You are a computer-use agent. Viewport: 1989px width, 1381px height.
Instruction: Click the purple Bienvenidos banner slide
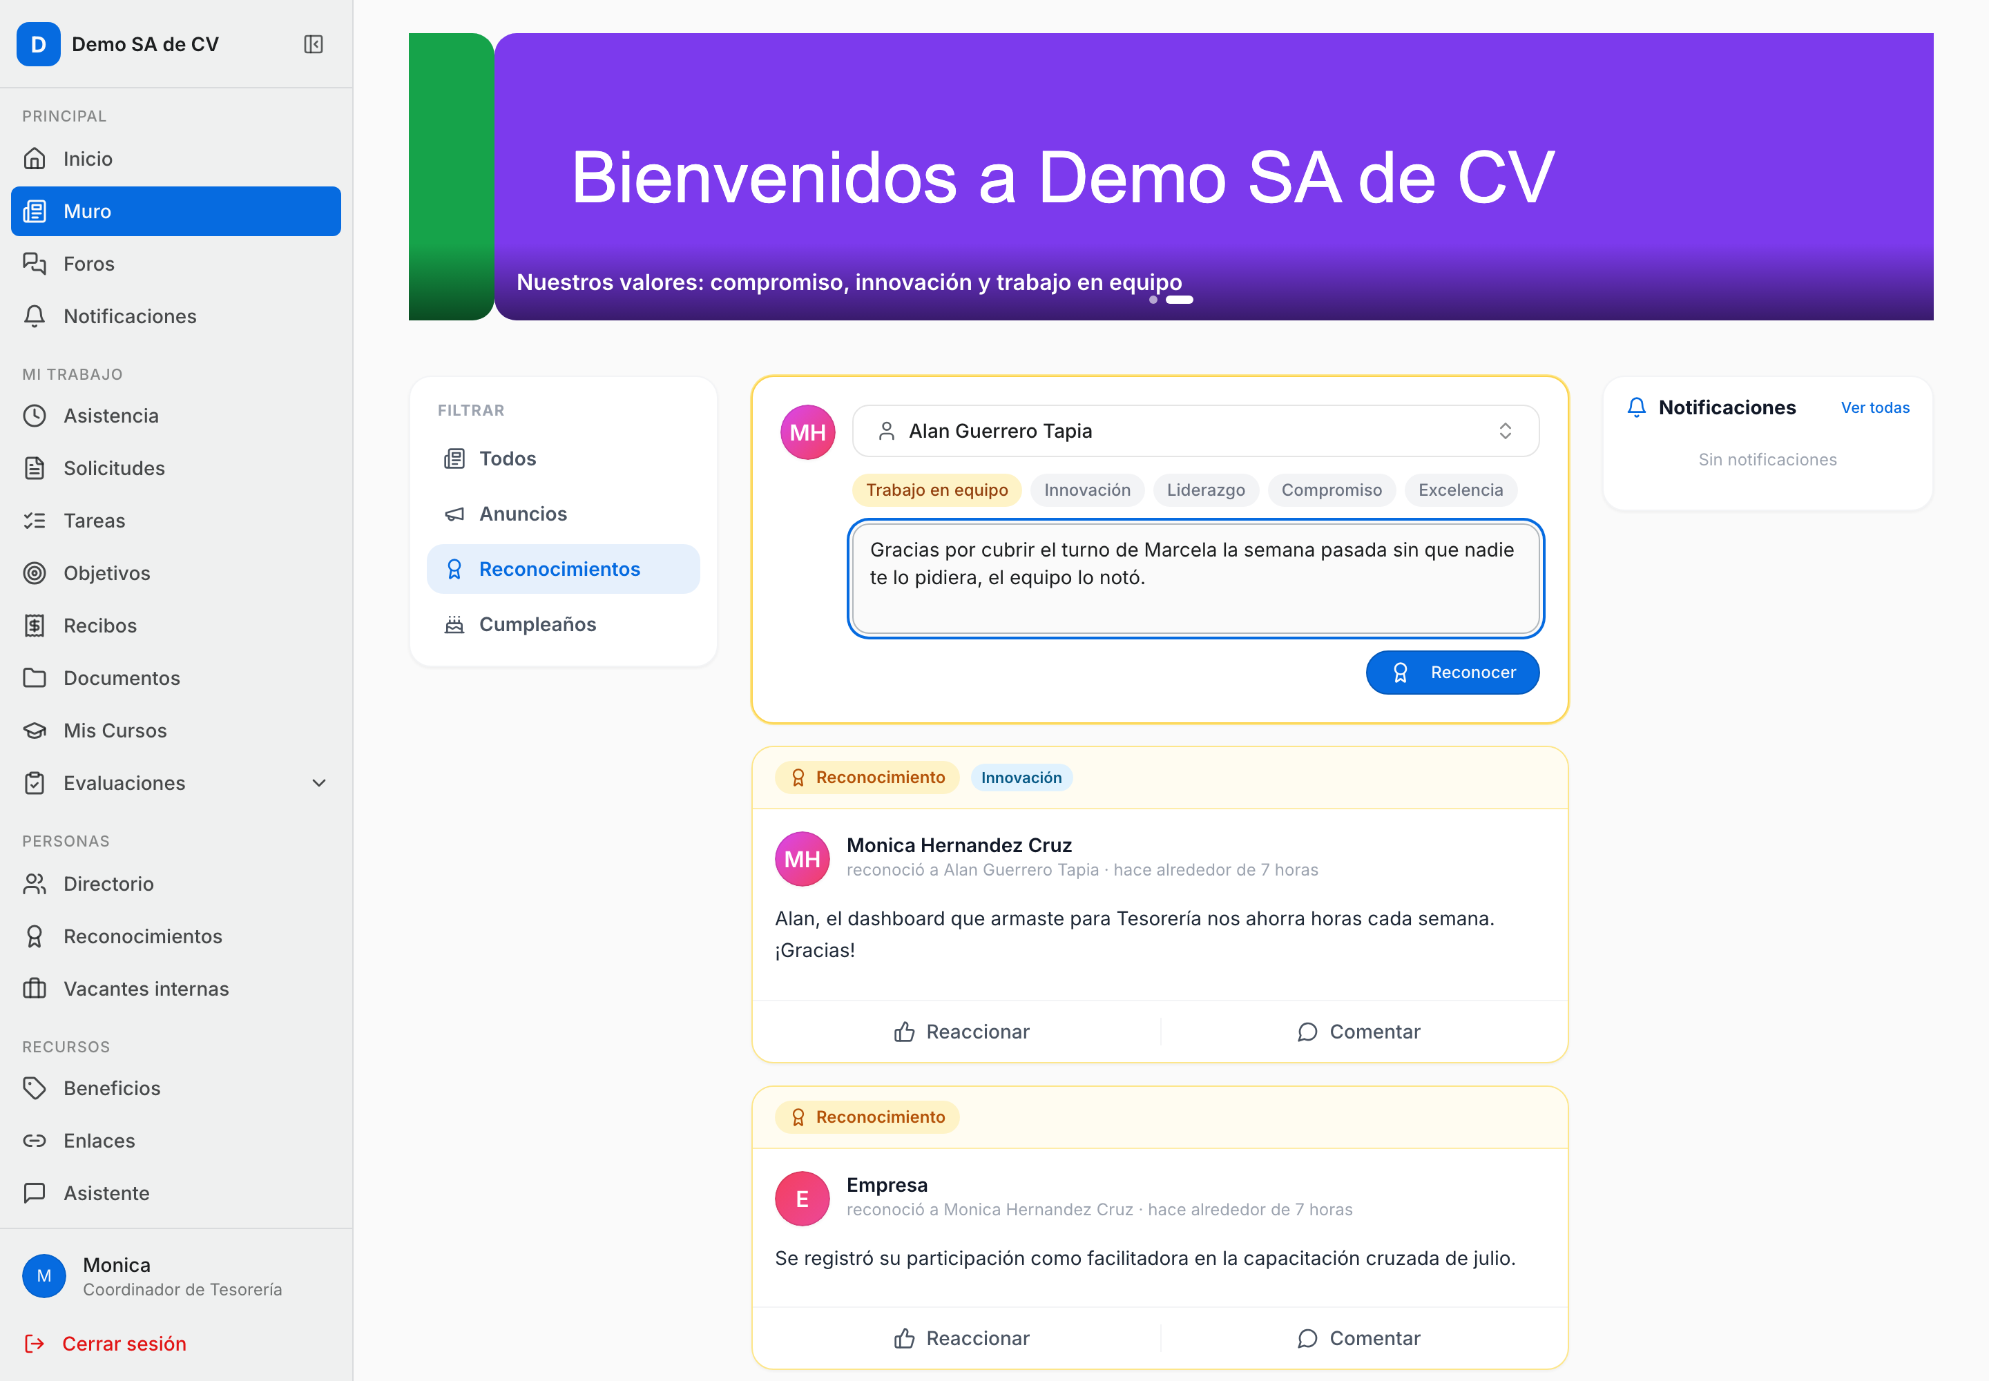[1213, 177]
